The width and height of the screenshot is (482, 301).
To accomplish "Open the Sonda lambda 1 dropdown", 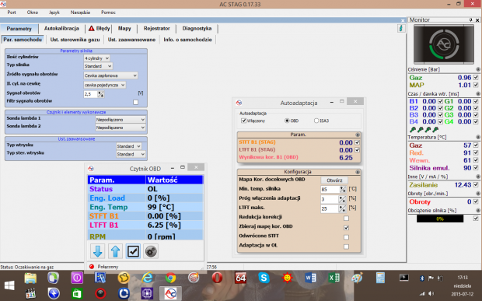I will pos(120,120).
